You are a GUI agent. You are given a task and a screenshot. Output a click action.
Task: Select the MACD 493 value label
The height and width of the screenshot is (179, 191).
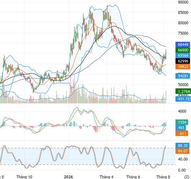(x=181, y=128)
